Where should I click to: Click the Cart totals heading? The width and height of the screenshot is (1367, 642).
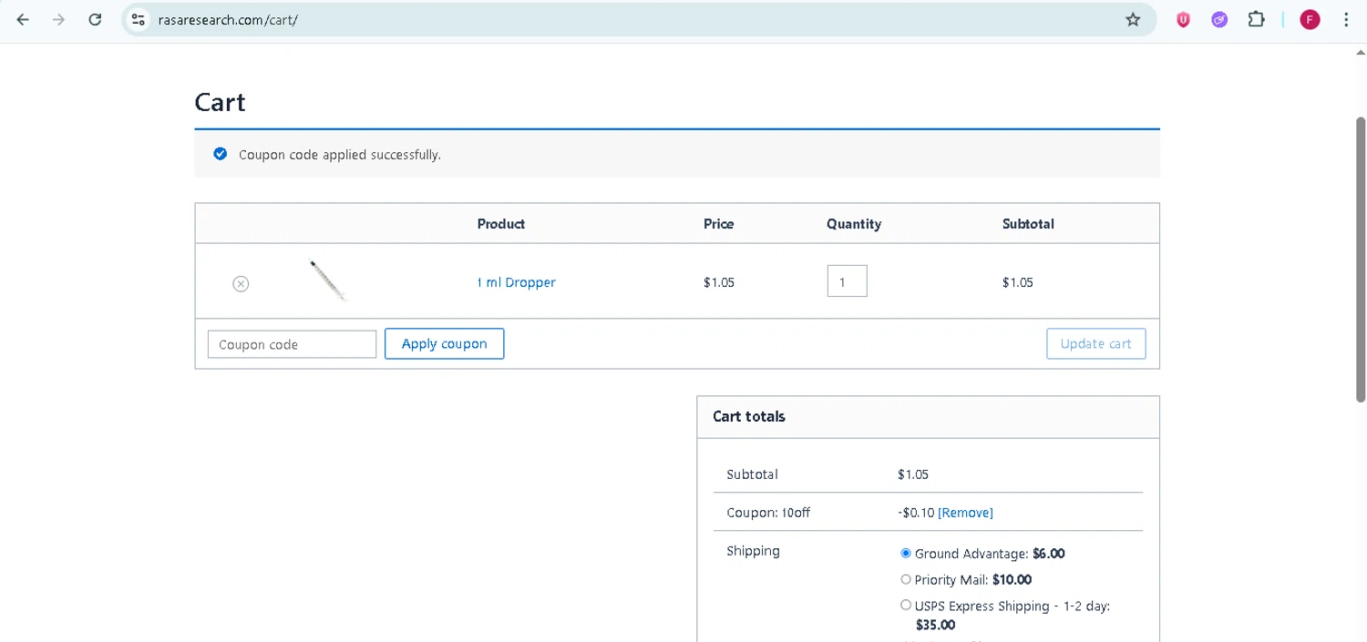(x=749, y=416)
